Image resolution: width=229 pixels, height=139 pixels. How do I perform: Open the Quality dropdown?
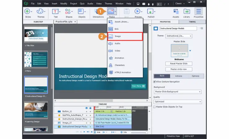(x=178, y=102)
